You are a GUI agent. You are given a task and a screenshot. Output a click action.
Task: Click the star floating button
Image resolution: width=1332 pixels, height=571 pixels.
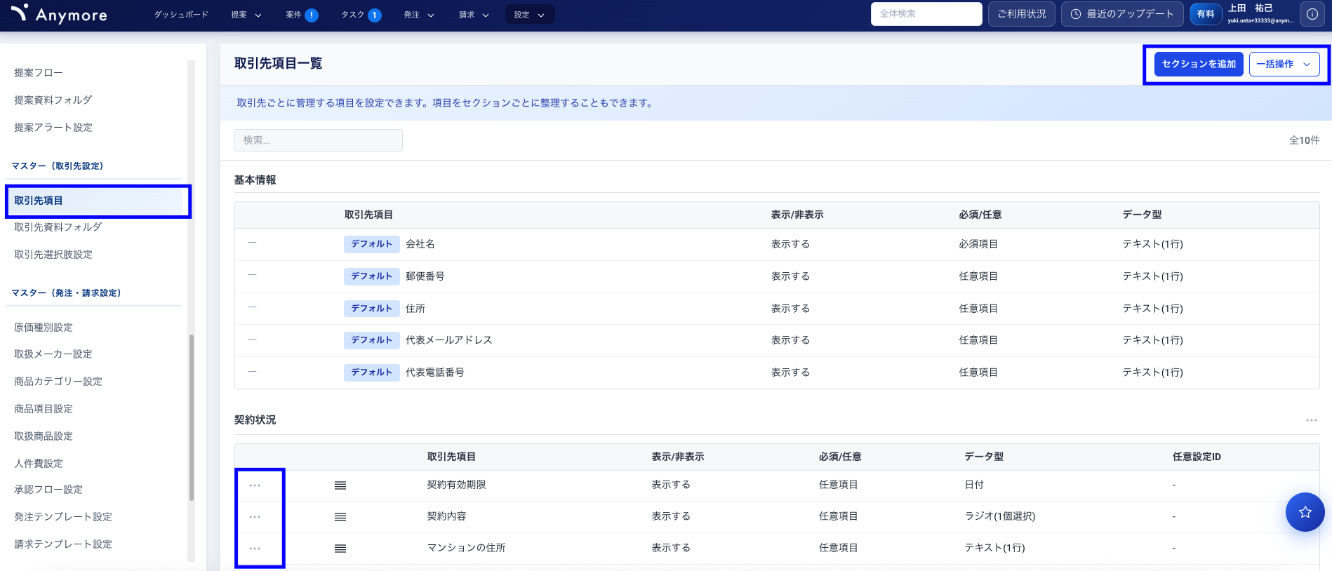click(1305, 512)
